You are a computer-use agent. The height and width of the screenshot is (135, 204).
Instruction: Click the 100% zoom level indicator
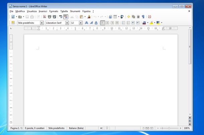pyautogui.click(x=187, y=128)
